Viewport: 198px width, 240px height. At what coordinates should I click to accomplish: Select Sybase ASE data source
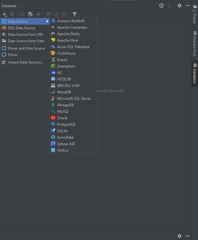[x=73, y=144]
